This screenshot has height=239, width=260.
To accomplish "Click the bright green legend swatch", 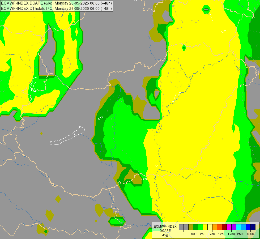I will point(200,227).
